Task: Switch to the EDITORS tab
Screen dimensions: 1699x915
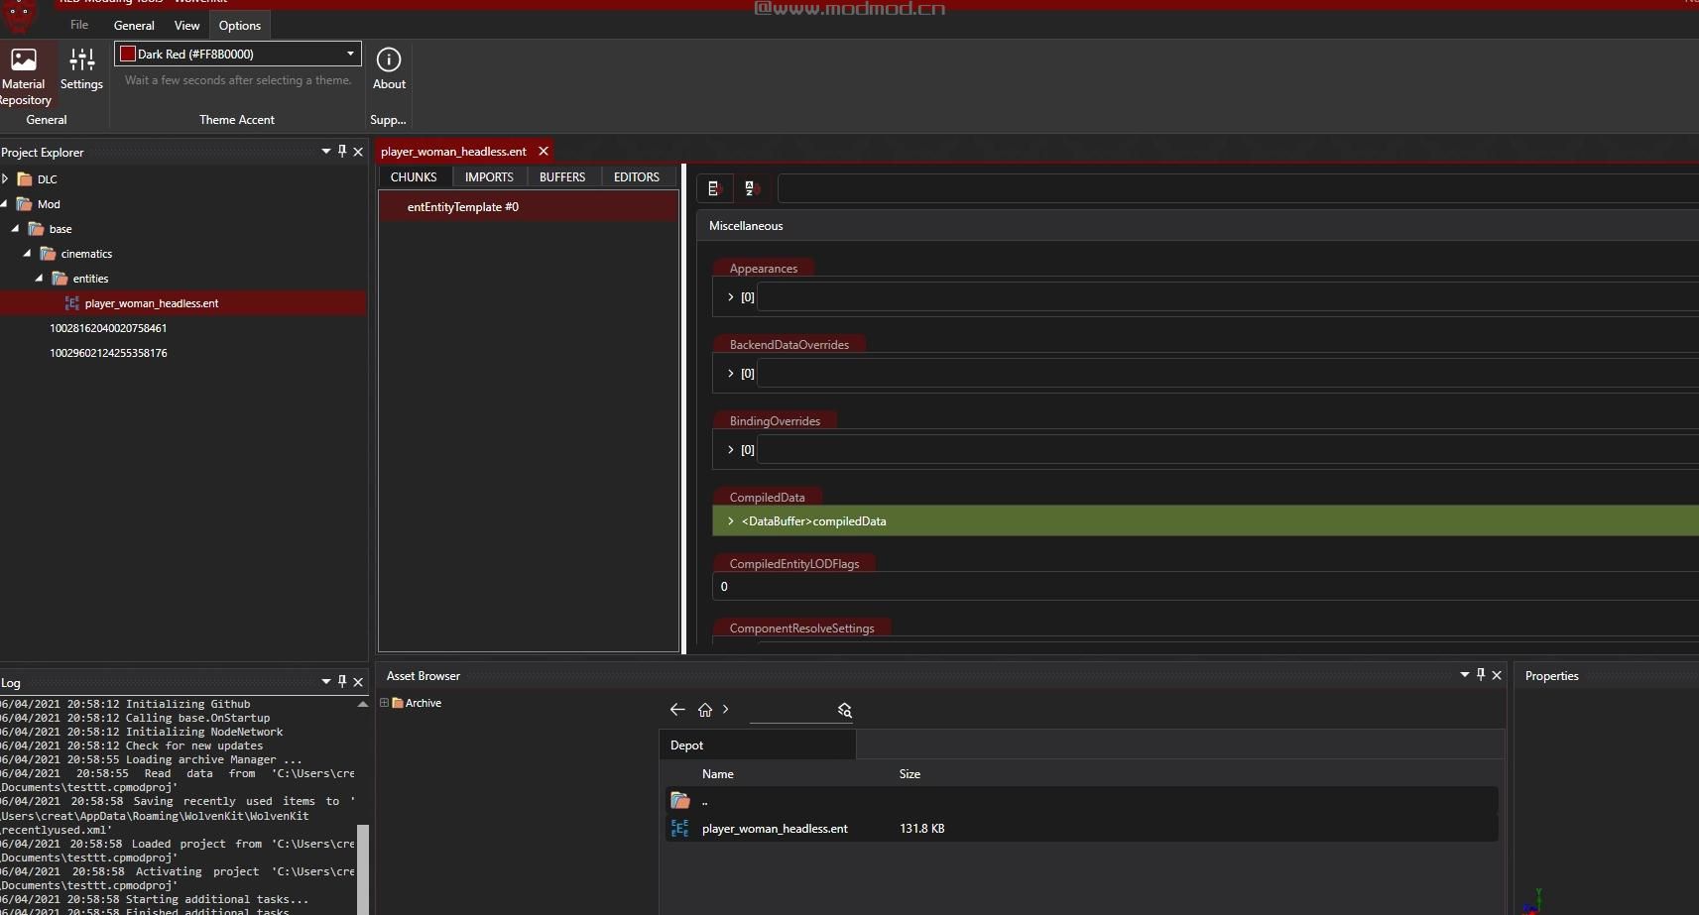Action: [x=636, y=177]
